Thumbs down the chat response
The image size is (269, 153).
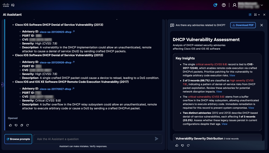pyautogui.click(x=16, y=125)
